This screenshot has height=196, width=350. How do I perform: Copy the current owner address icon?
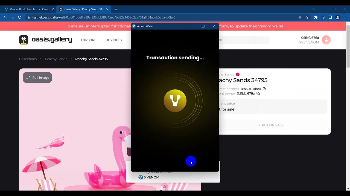coord(258,93)
